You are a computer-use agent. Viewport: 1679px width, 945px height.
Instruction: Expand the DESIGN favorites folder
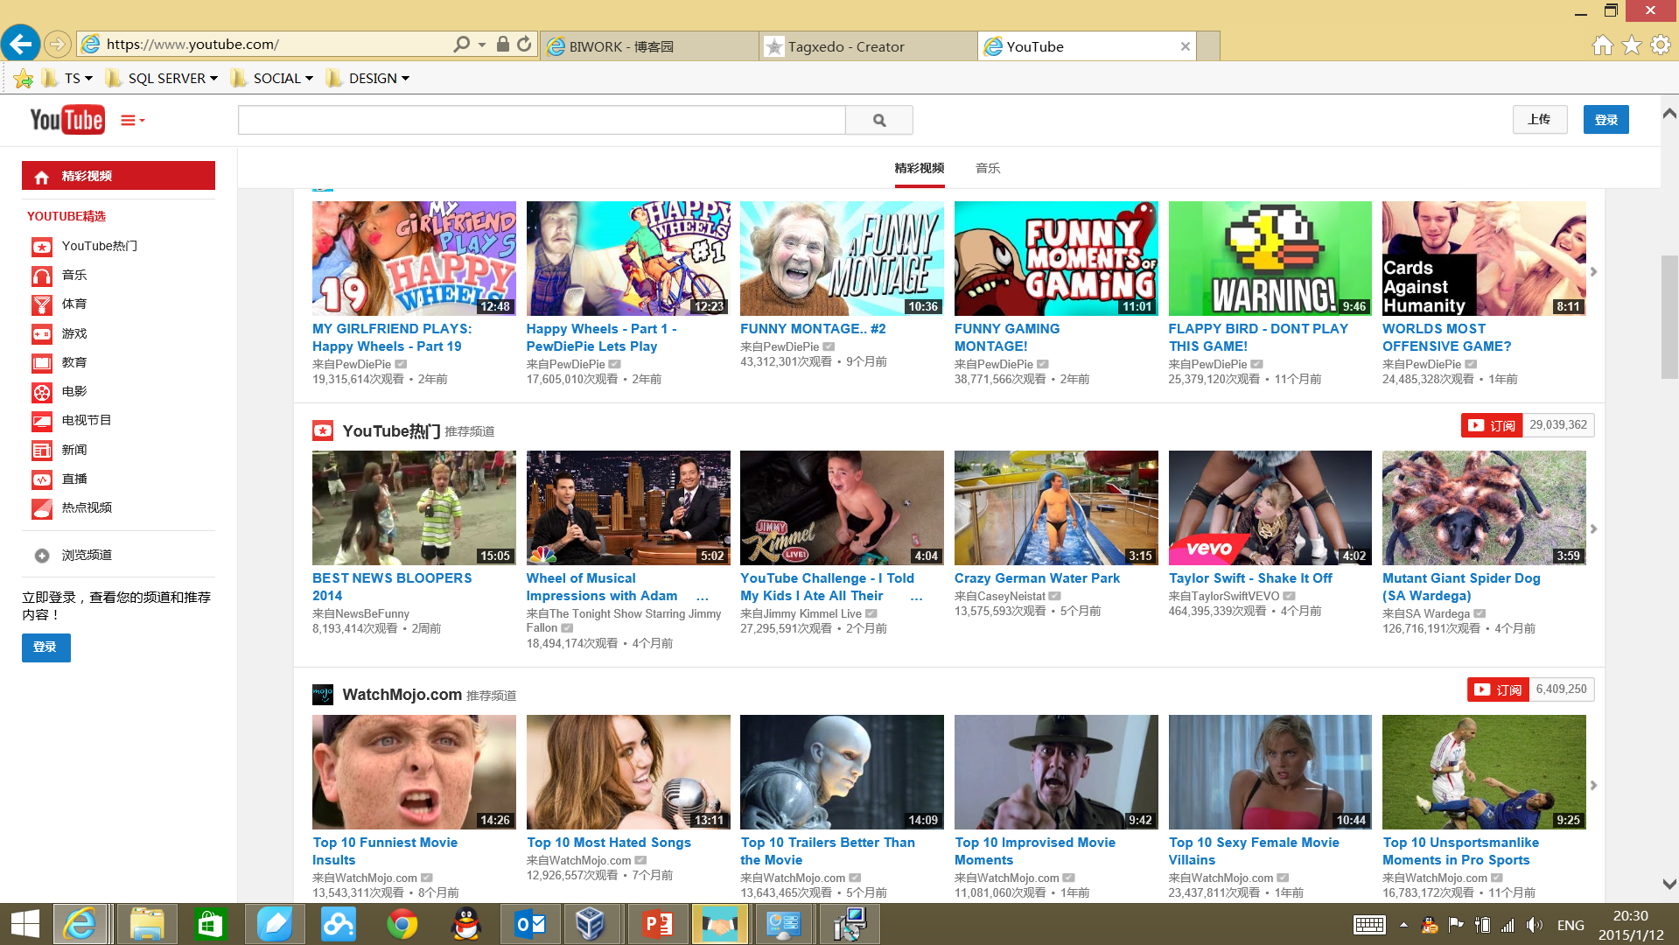point(368,79)
